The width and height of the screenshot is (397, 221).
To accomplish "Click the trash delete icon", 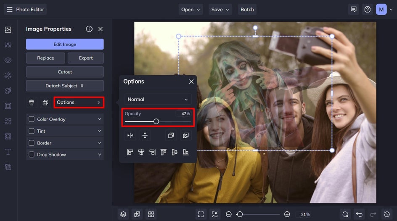I will point(32,103).
